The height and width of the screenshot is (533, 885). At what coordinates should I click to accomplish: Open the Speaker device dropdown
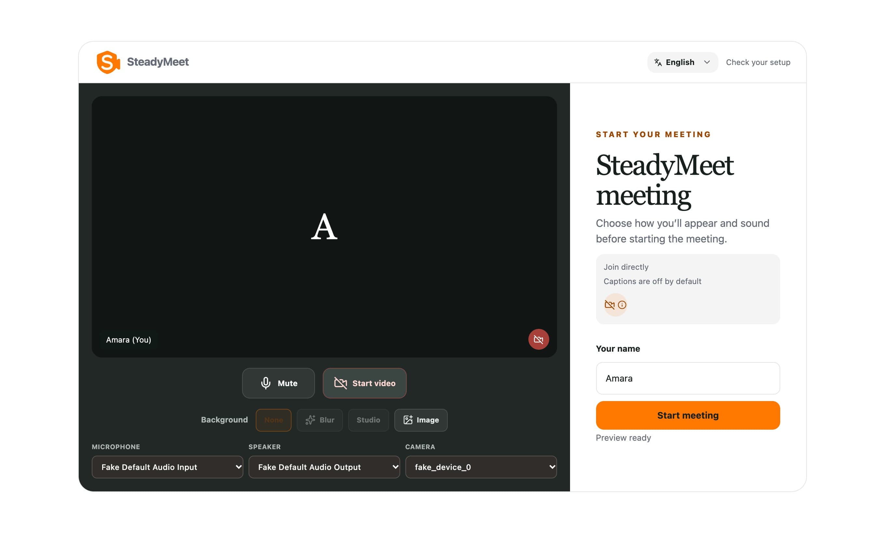coord(324,467)
